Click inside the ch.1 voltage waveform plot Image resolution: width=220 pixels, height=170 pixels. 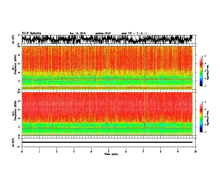coord(108,39)
